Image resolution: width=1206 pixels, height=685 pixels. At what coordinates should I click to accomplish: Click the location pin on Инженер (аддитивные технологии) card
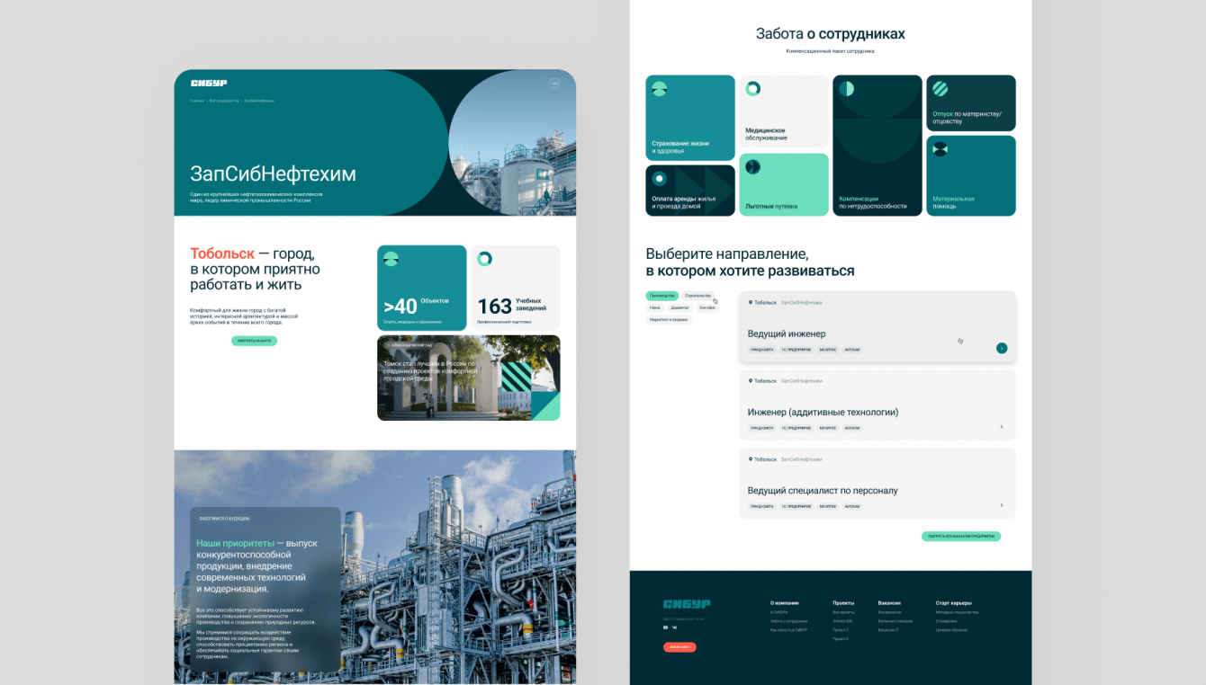click(x=751, y=381)
